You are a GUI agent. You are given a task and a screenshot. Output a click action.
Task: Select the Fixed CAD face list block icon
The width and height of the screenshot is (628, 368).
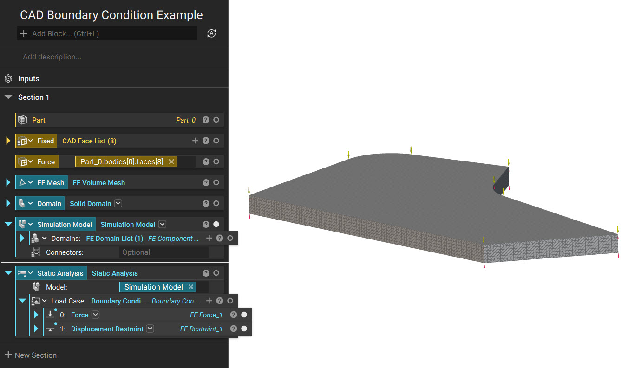22,141
